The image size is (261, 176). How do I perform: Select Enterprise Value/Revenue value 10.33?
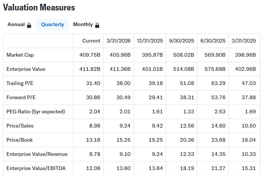coord(249,154)
